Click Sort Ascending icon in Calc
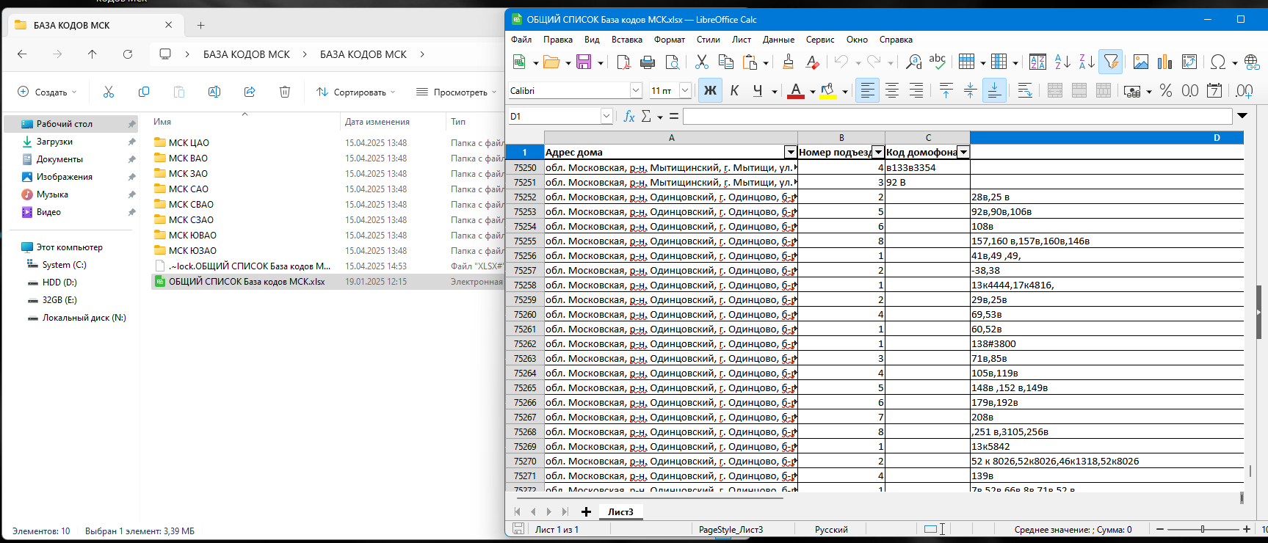 click(x=1062, y=62)
